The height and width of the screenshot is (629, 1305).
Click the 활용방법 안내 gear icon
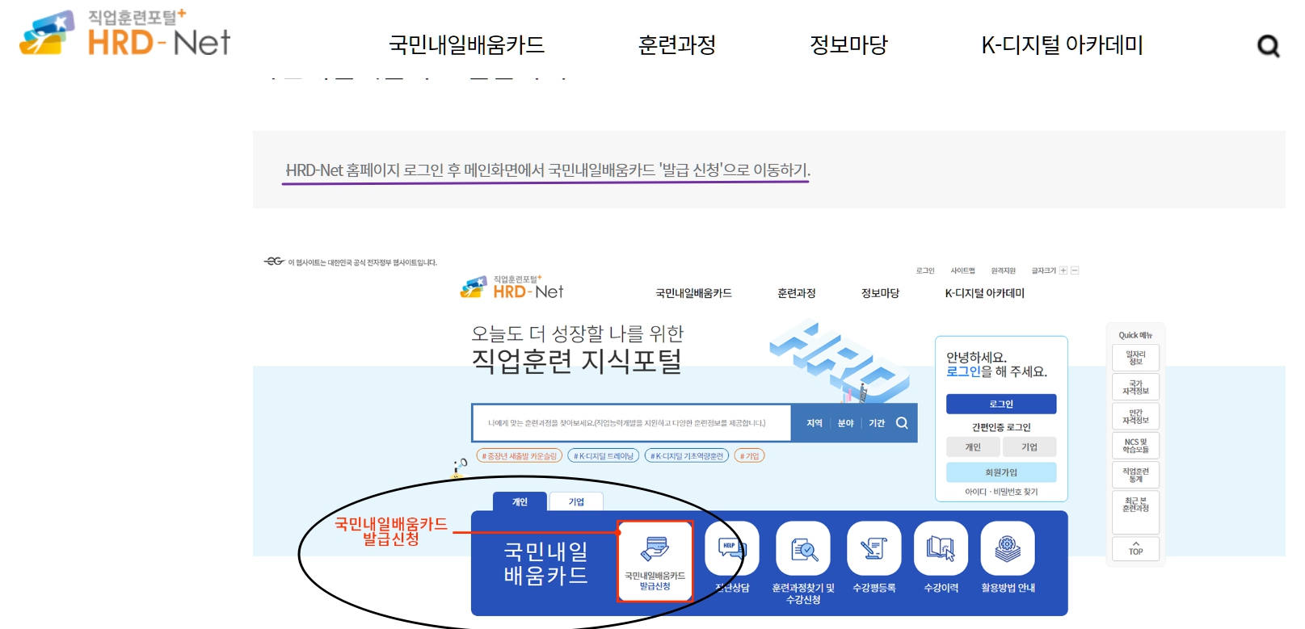tap(1008, 549)
